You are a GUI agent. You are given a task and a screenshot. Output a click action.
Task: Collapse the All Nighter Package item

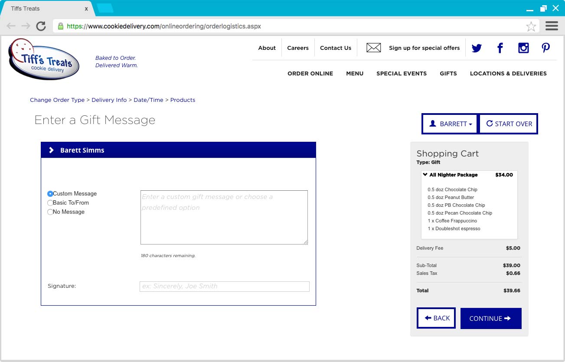point(425,175)
